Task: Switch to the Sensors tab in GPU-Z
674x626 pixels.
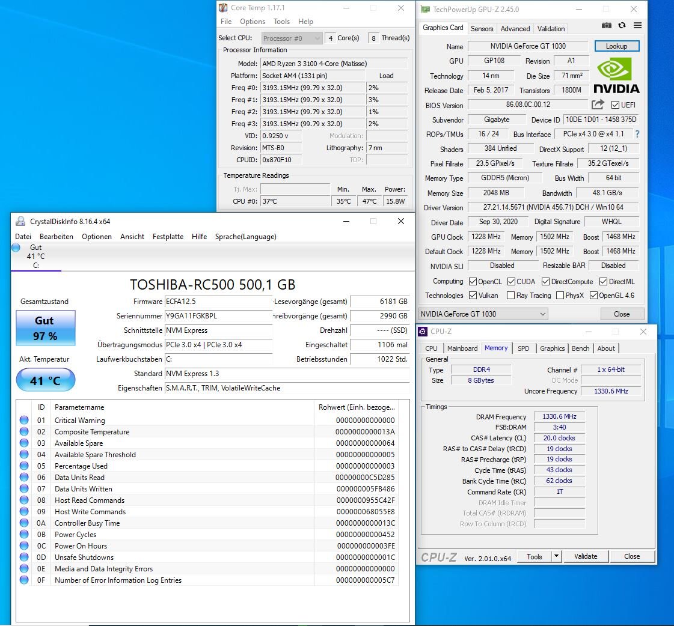Action: click(482, 28)
